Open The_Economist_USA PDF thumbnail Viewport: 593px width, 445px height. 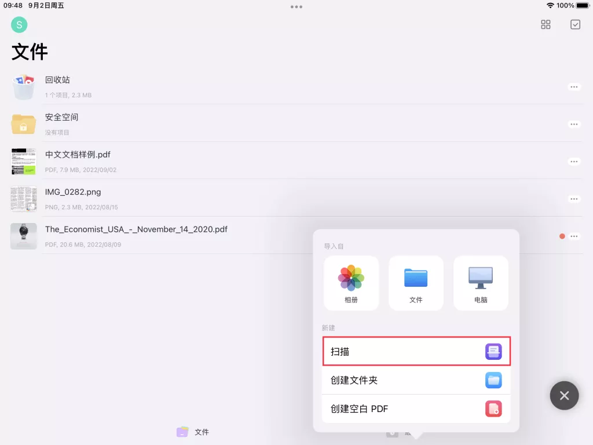(24, 236)
